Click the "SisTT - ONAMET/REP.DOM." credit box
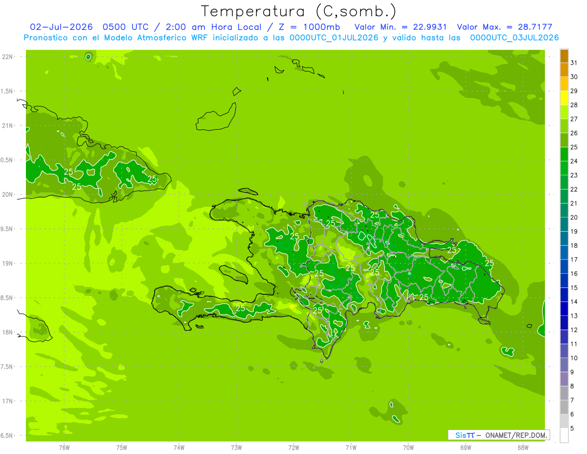This screenshot has height=454, width=587. [498, 434]
